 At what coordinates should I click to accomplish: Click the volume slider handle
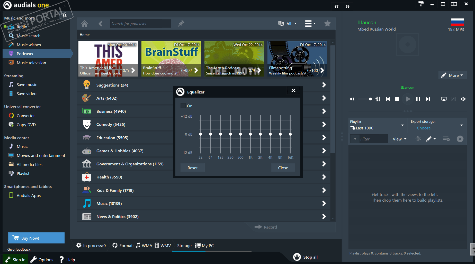[x=370, y=99]
